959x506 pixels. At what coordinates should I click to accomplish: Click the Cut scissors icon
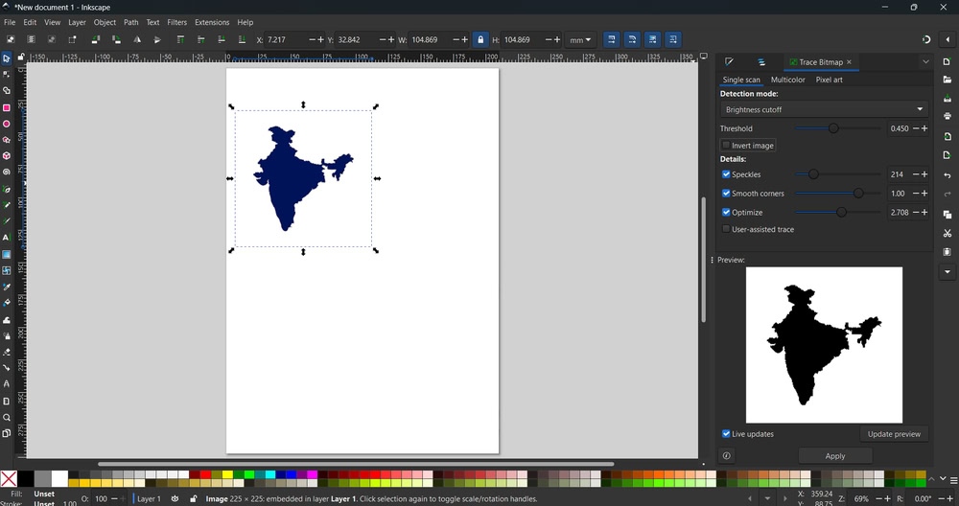pos(947,233)
